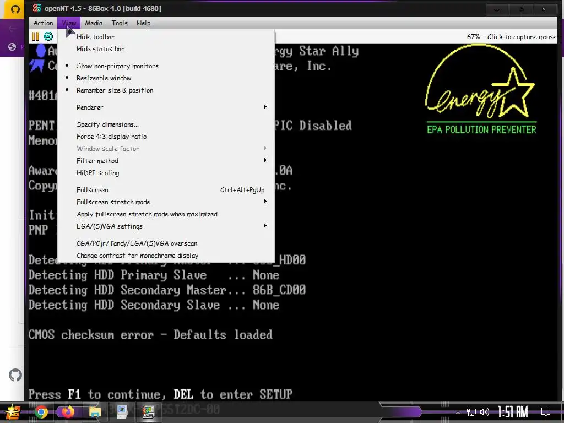Choose Specify dimensions...
This screenshot has width=564, height=423.
(166, 124)
